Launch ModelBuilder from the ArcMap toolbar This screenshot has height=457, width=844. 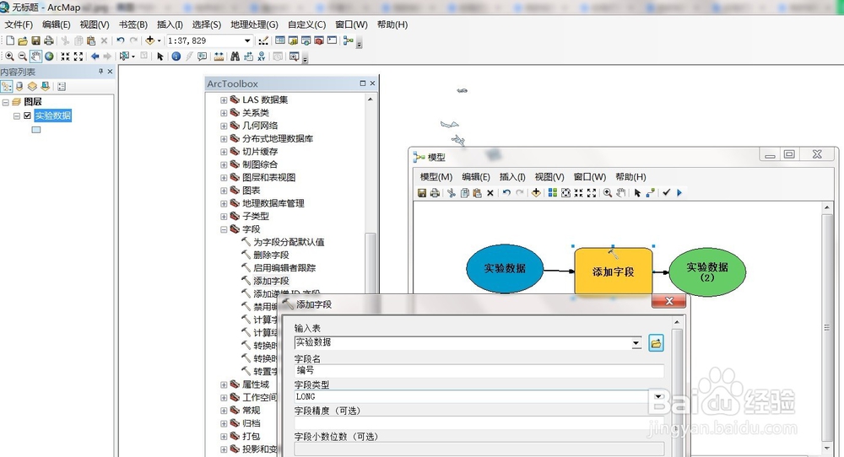point(349,40)
